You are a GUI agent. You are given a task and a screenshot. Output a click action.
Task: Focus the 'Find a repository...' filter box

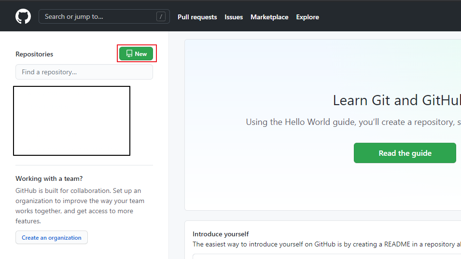click(84, 72)
